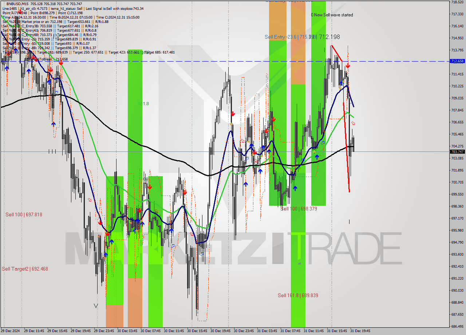Click the 705.465 price axis value

[x=457, y=134]
